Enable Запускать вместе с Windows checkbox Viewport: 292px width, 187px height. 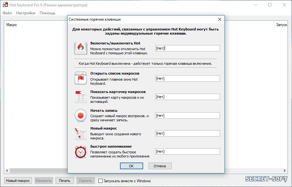point(101,181)
